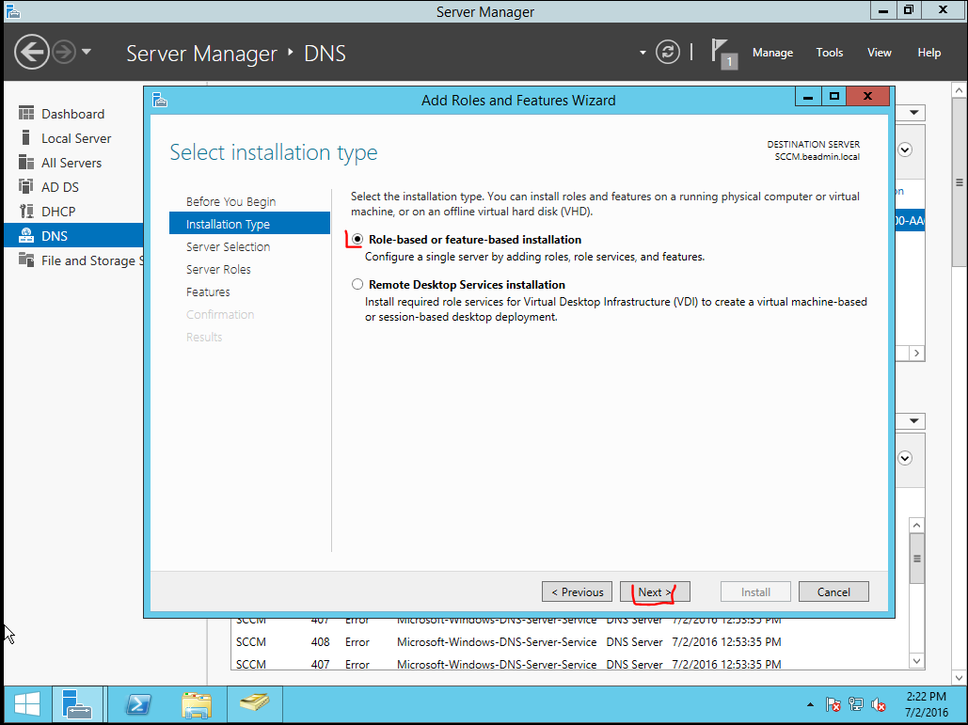This screenshot has width=968, height=725.
Task: Click the muted speaker tray icon
Action: 878,704
